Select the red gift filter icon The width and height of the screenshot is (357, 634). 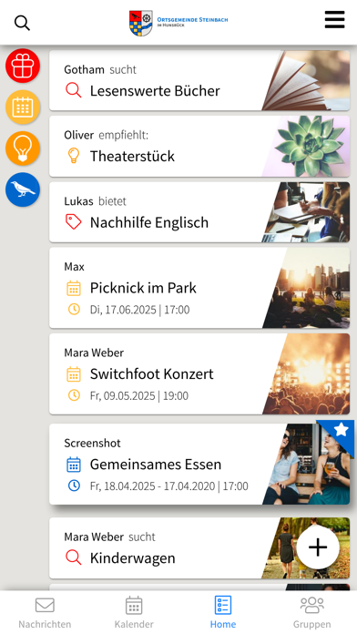click(x=23, y=66)
